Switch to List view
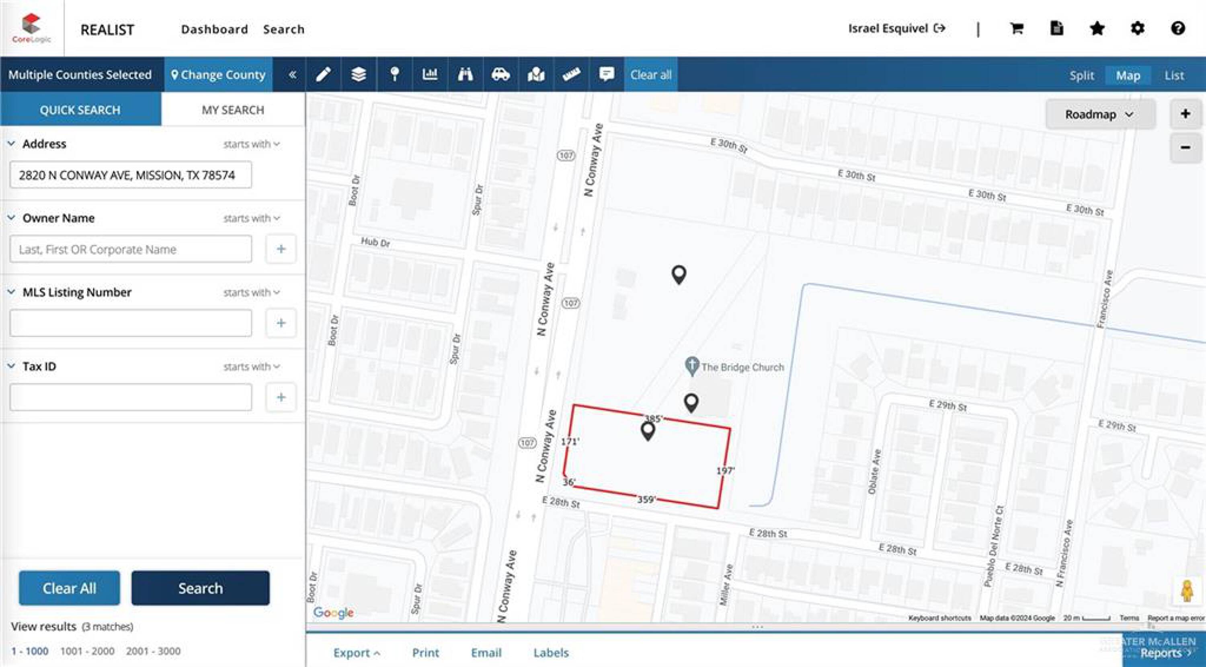Screen dimensions: 1206x667 point(1174,75)
